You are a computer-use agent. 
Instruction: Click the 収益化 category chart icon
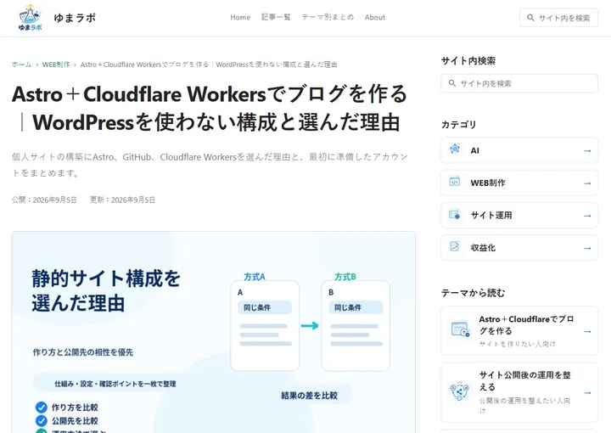455,247
